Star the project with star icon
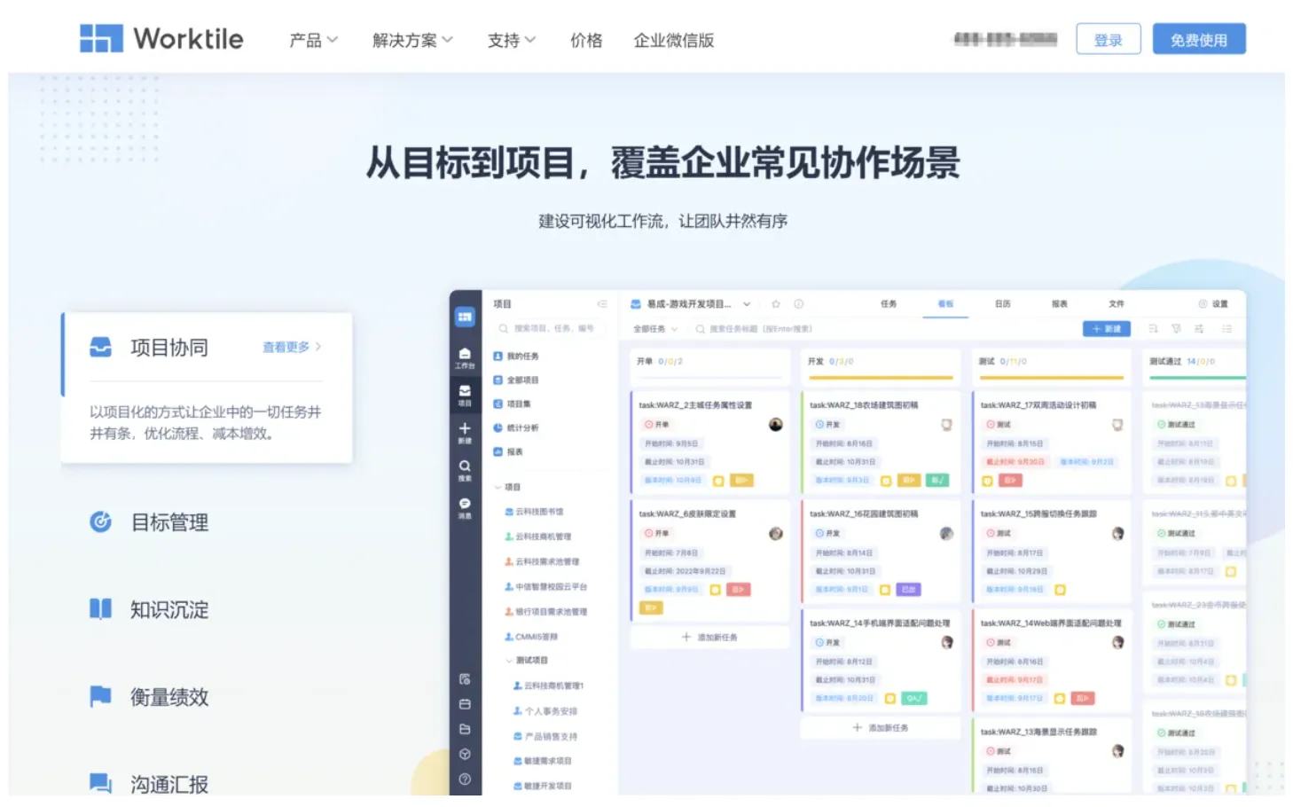This screenshot has width=1293, height=807. (x=776, y=303)
